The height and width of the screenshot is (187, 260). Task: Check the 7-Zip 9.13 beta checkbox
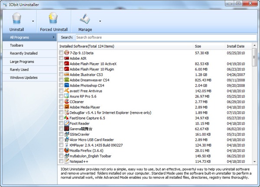pos(61,52)
